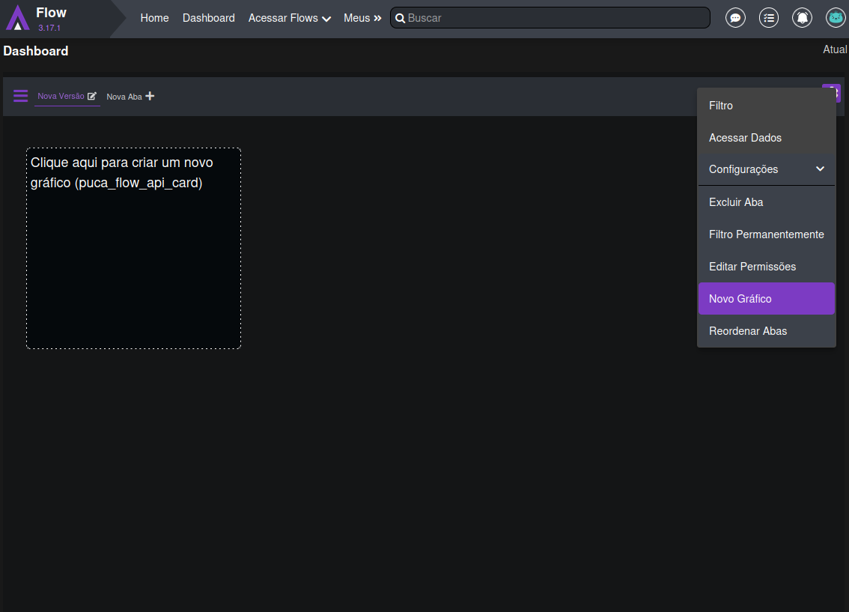The width and height of the screenshot is (849, 612).
Task: Open the purple hamburger menu
Action: click(21, 96)
